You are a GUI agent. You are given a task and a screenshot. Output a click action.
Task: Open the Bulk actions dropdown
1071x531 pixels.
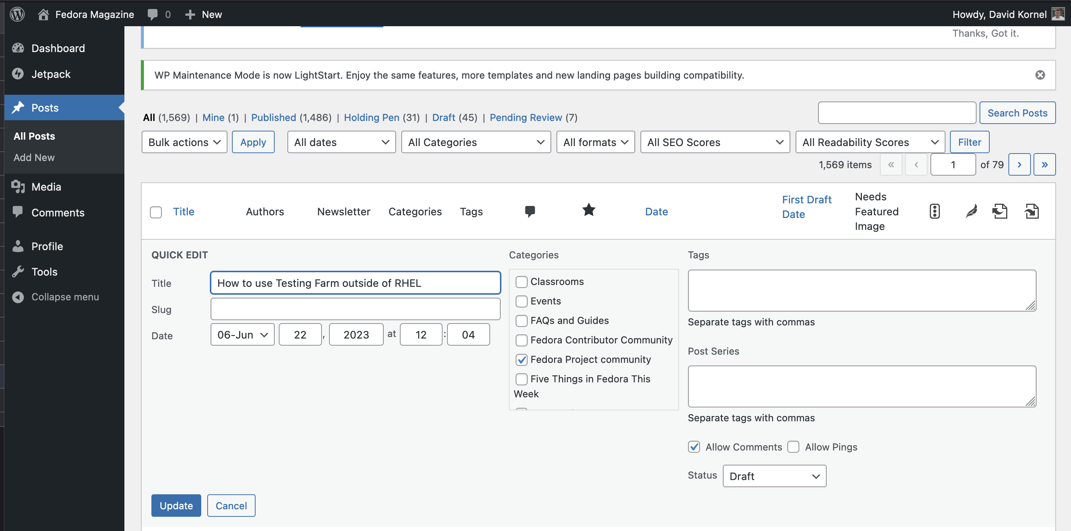click(184, 142)
